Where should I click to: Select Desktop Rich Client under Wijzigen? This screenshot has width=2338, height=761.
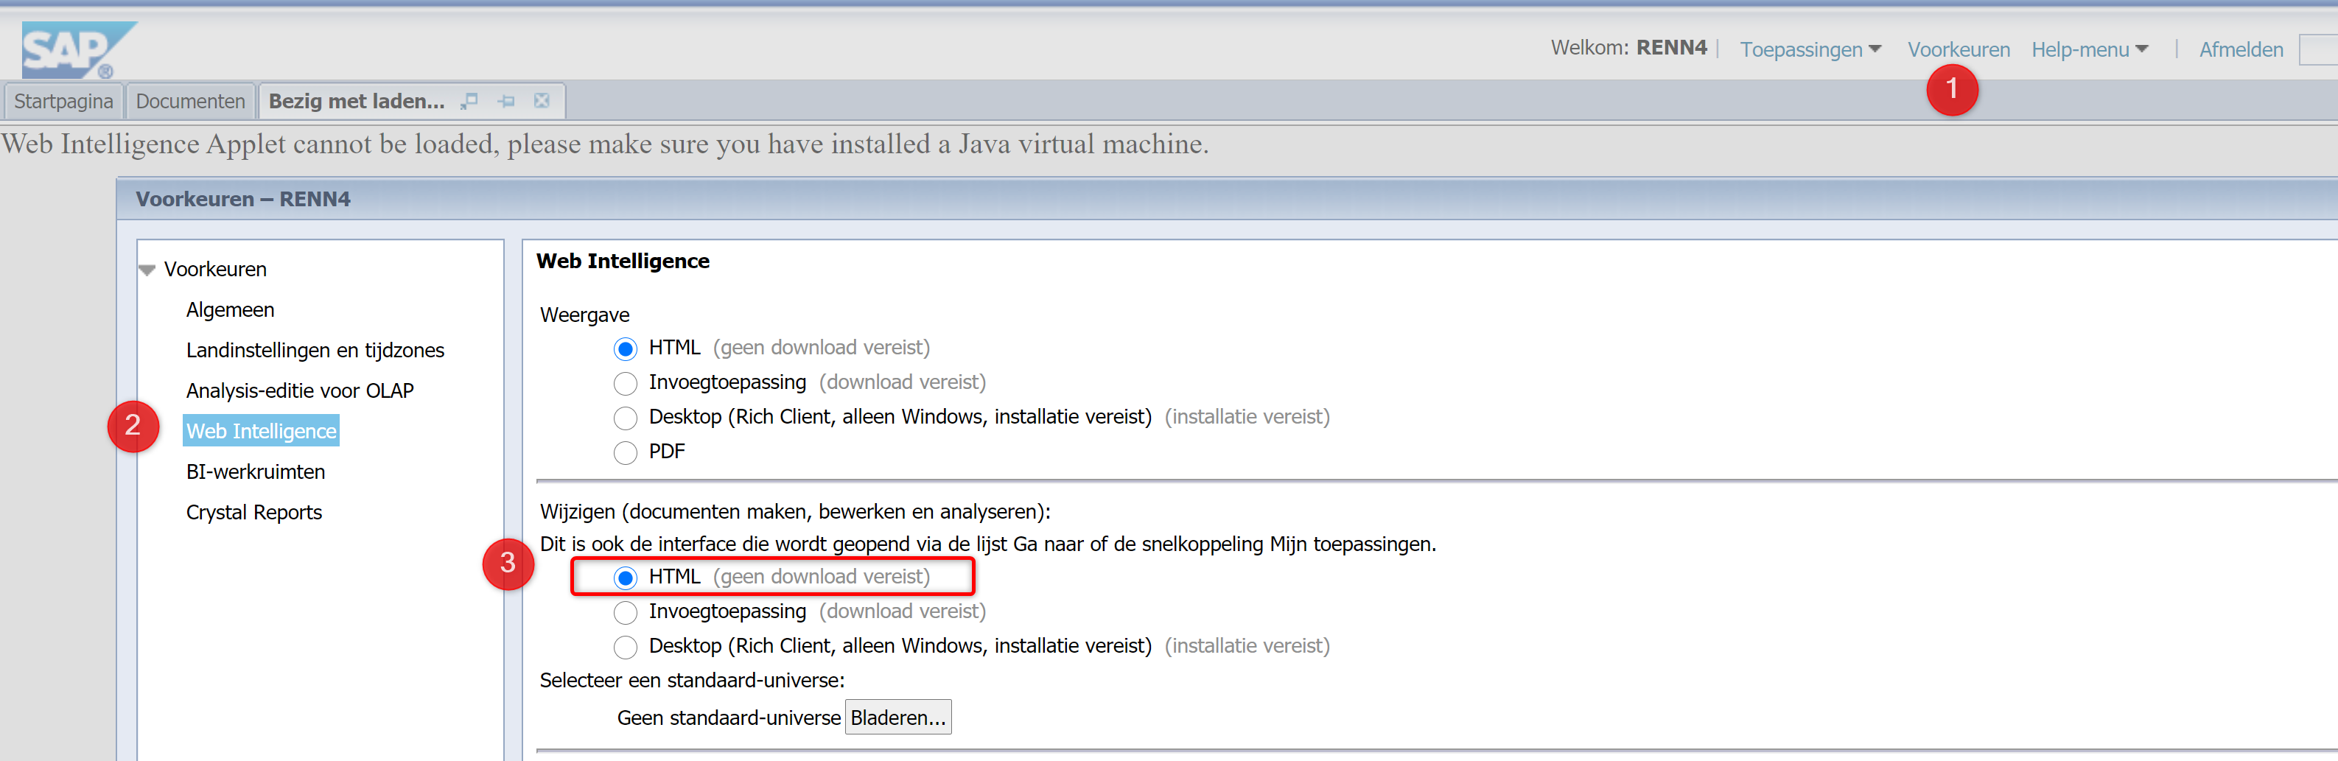click(x=626, y=647)
